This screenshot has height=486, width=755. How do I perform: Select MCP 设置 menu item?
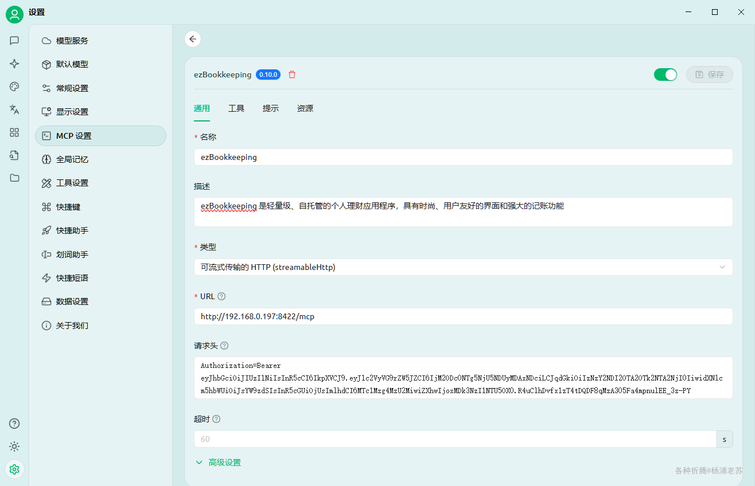[100, 136]
